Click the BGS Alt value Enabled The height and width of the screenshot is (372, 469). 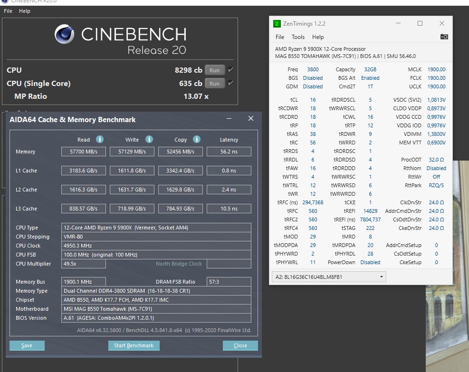[x=370, y=78]
